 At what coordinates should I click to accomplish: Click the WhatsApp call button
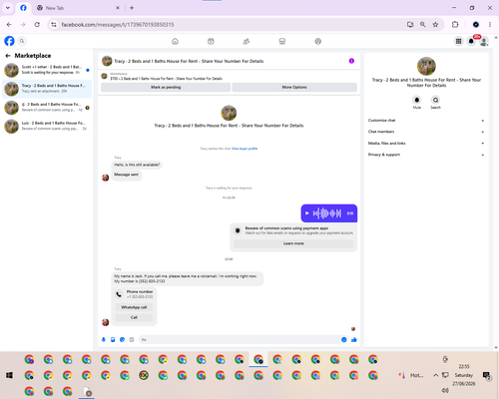[134, 307]
